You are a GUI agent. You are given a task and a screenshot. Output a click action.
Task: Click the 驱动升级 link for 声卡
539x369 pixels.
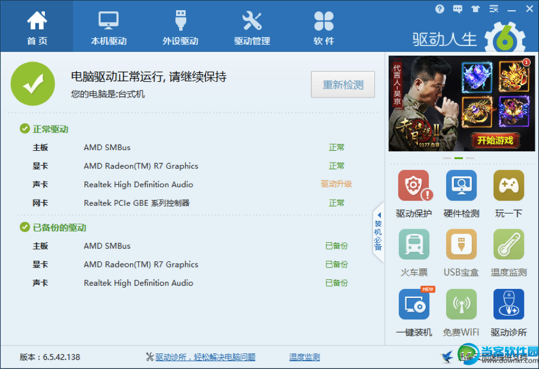tap(336, 184)
